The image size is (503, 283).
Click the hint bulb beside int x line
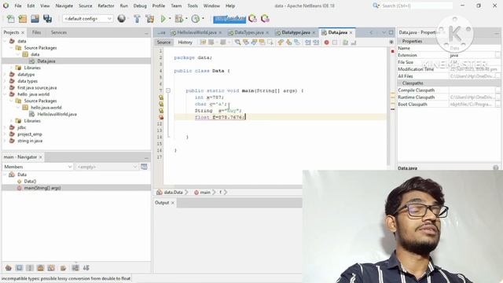(161, 97)
